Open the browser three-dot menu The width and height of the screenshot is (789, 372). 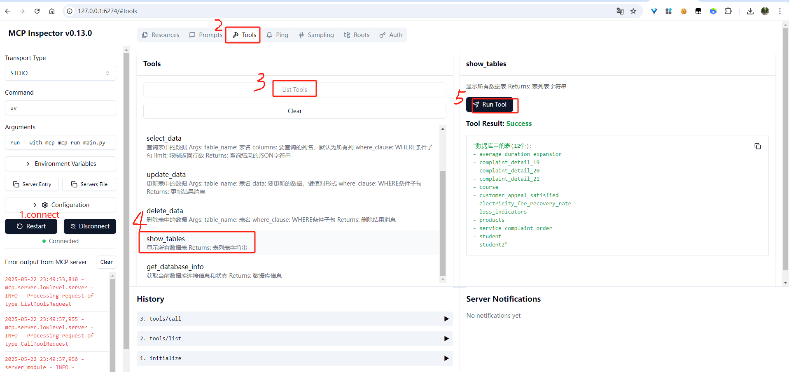pos(780,11)
